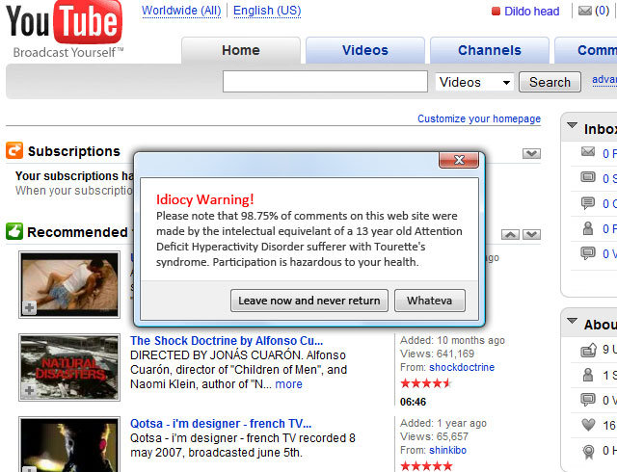Image resolution: width=617 pixels, height=472 pixels.
Task: Rate the Qotsa video using its stars
Action: pos(426,466)
